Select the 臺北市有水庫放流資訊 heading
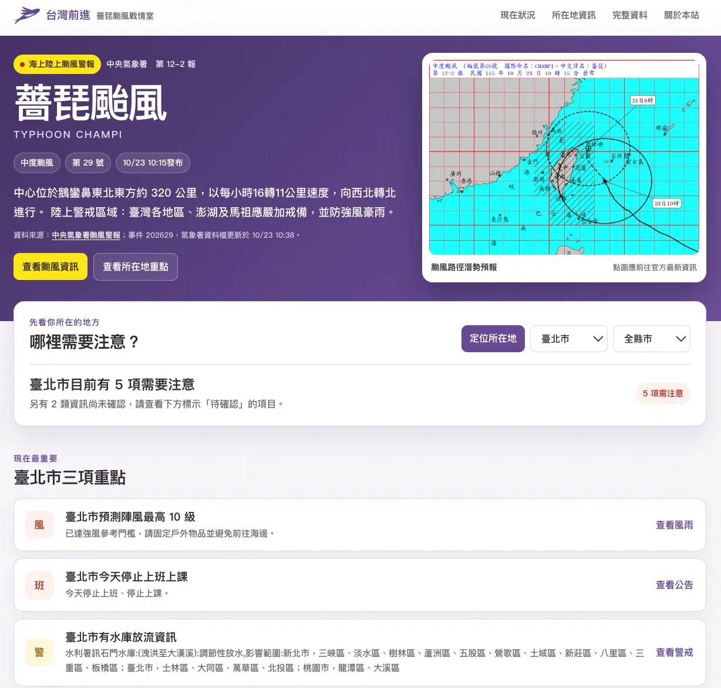The image size is (721, 688). pyautogui.click(x=121, y=637)
